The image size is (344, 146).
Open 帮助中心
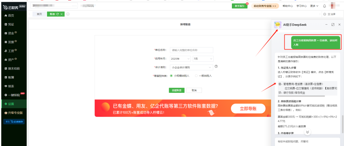(x=288, y=6)
